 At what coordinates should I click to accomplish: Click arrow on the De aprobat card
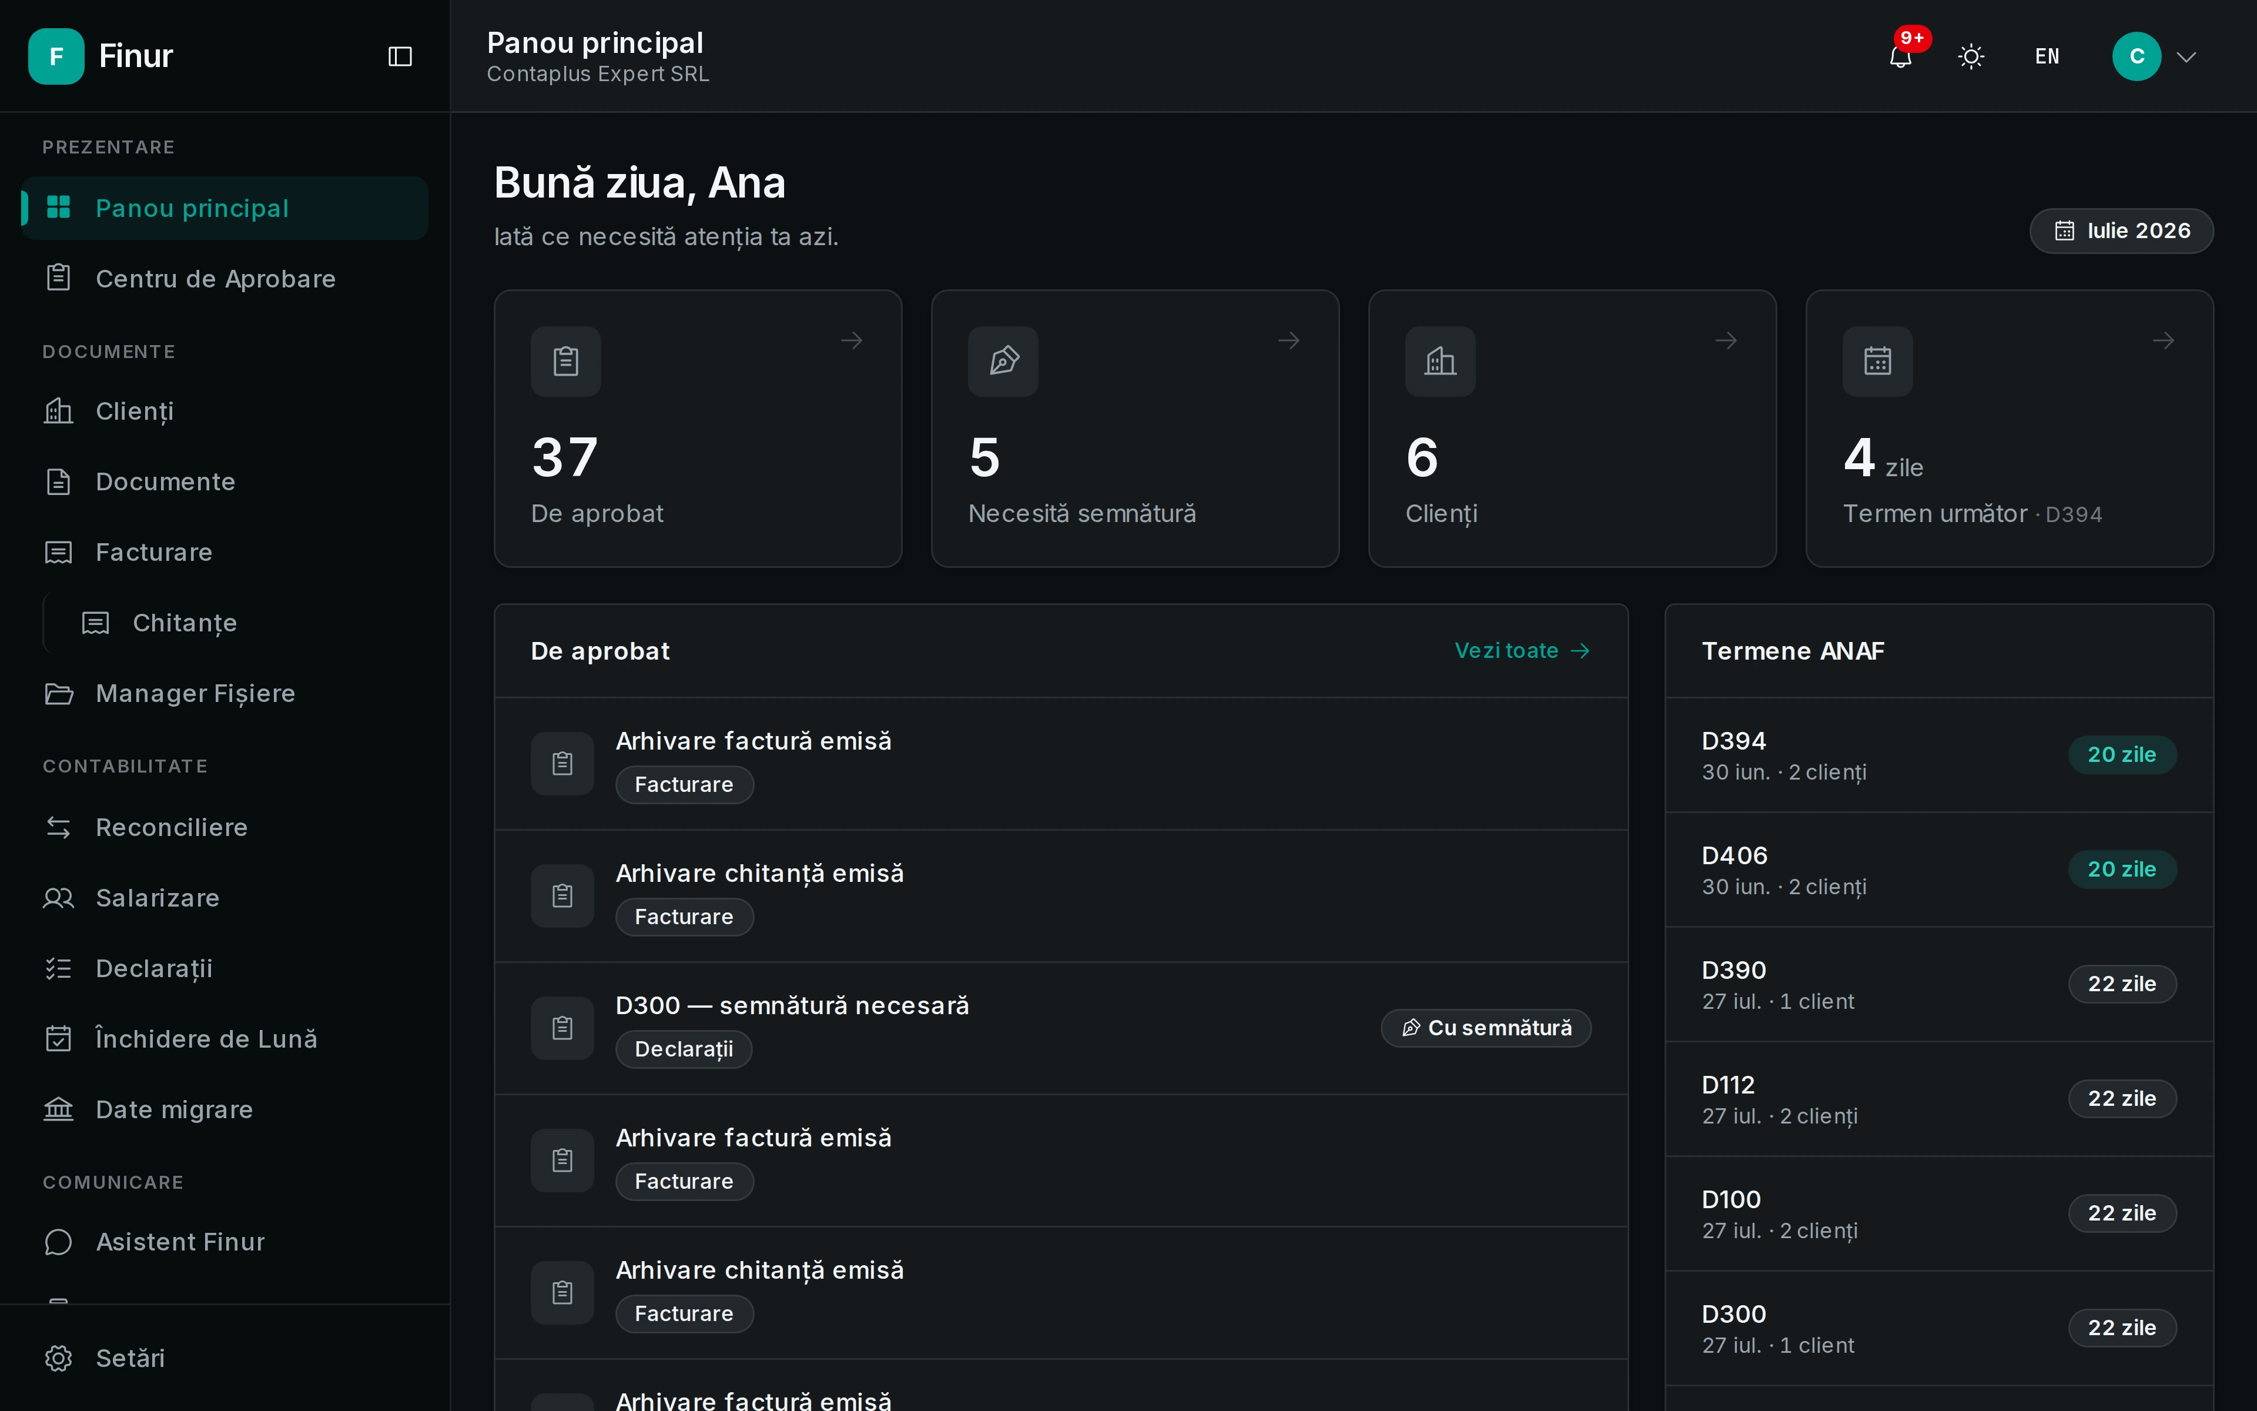(x=852, y=340)
